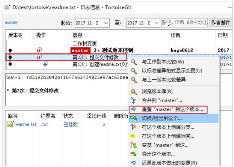Click the 日期 column header in the log list
Viewport: 234px width, 167px height.
pyautogui.click(x=223, y=35)
